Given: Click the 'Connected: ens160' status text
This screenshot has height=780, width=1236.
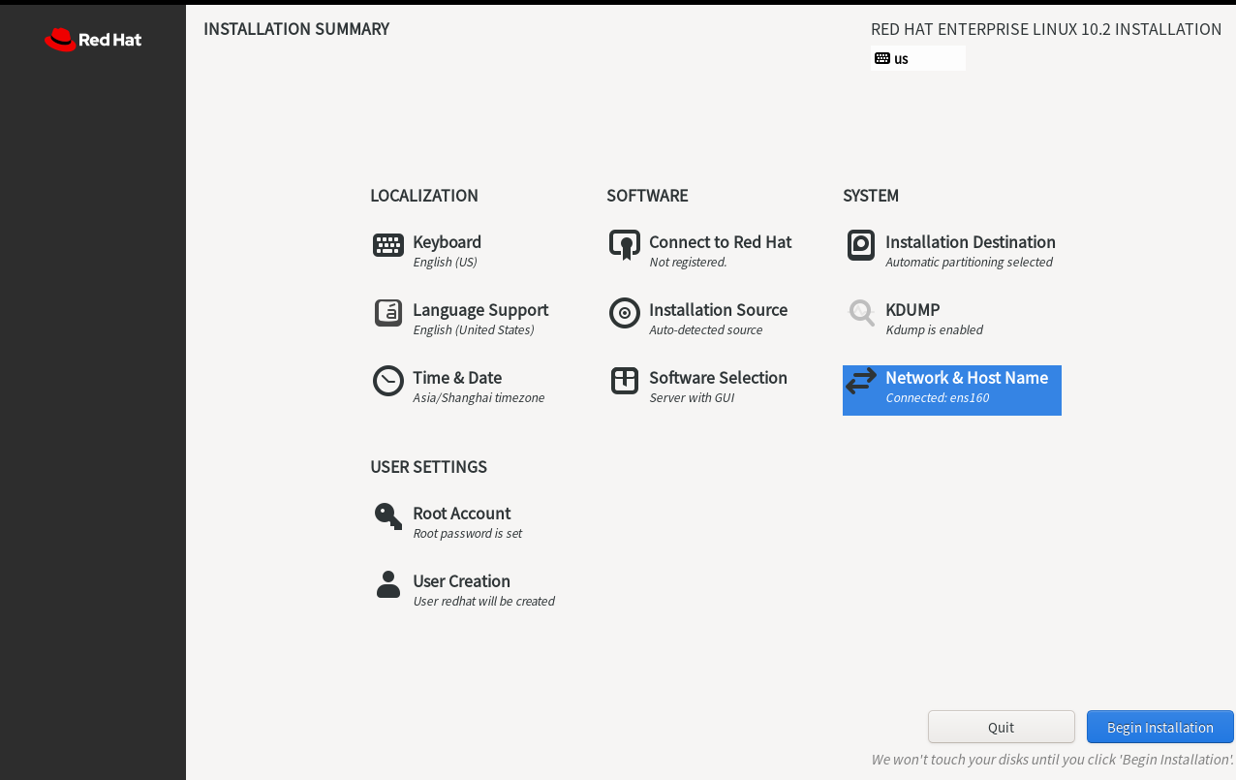Looking at the screenshot, I should [938, 398].
